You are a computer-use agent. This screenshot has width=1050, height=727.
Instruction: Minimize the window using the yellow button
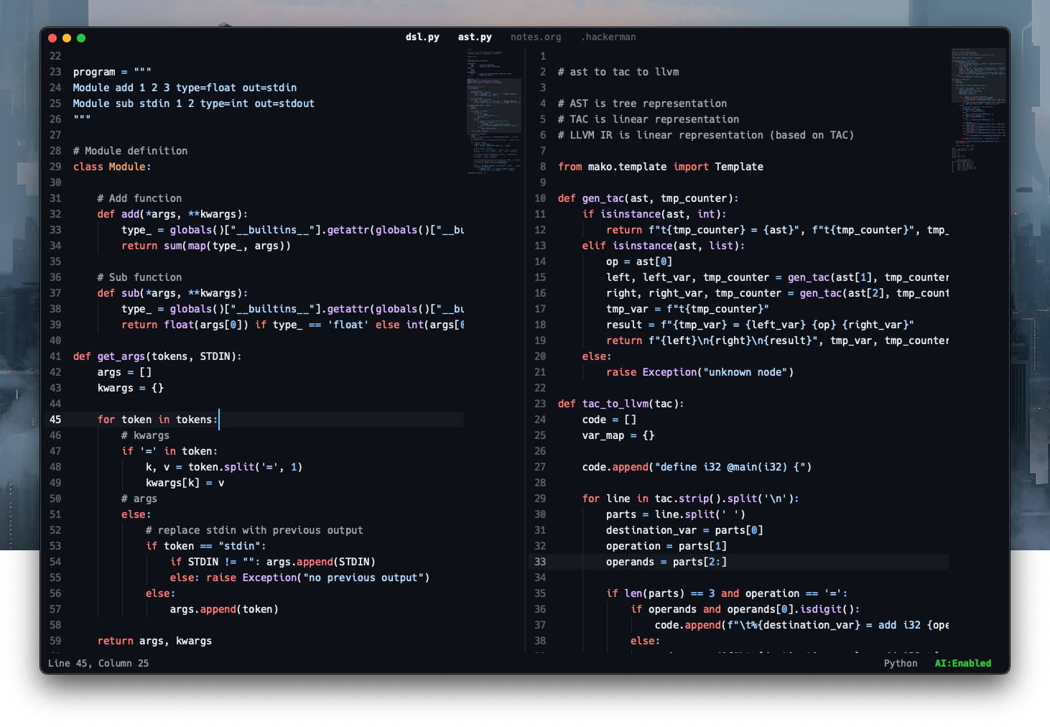(x=67, y=38)
